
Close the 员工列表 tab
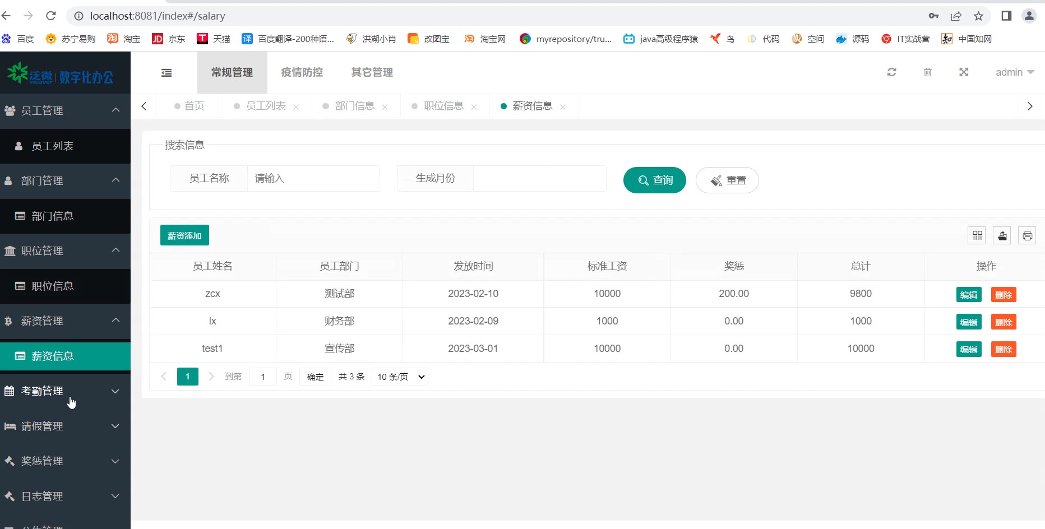[296, 107]
